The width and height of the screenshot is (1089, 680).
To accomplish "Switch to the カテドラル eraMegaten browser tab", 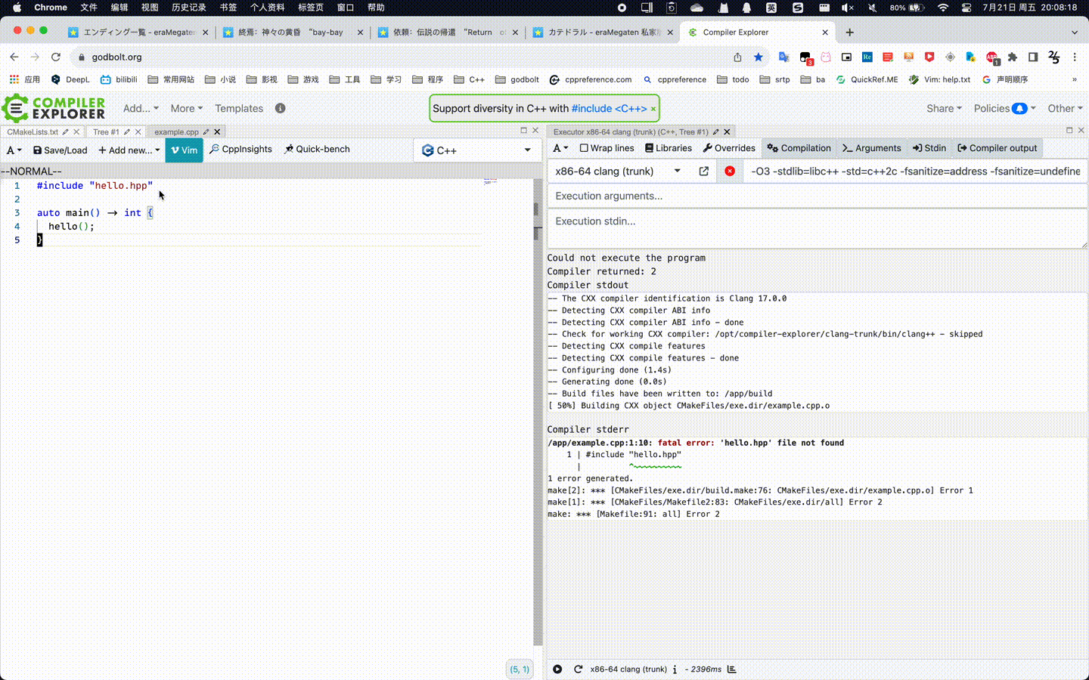I will (603, 32).
